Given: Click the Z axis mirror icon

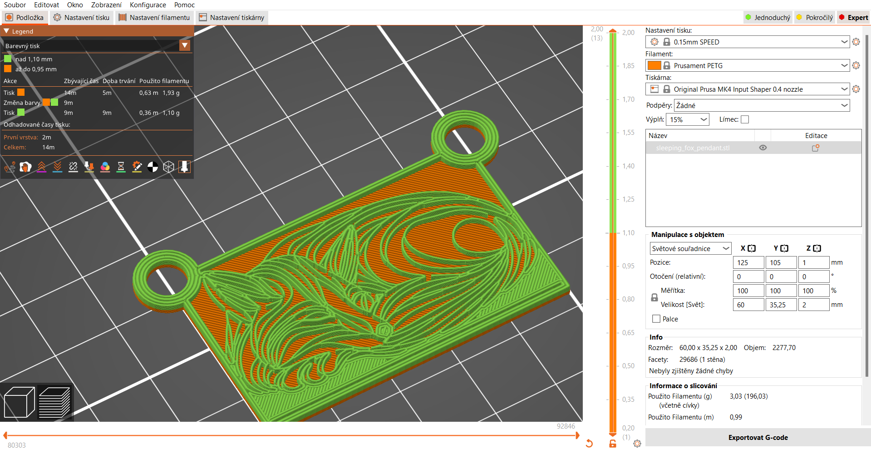Looking at the screenshot, I should tap(817, 248).
